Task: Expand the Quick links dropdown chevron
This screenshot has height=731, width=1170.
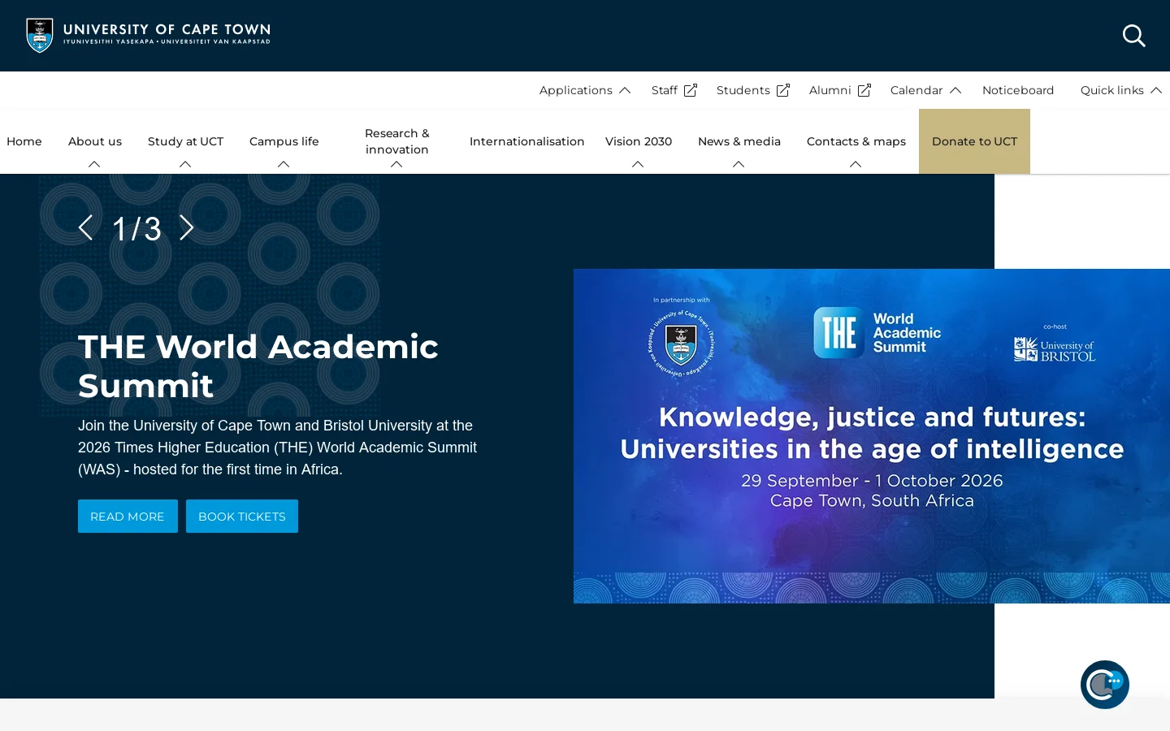Action: coord(1156,90)
